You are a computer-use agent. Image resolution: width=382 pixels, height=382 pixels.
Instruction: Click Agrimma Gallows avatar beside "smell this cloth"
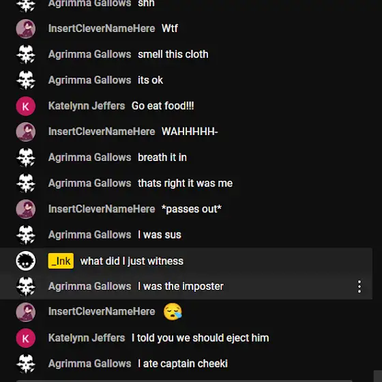click(x=26, y=55)
